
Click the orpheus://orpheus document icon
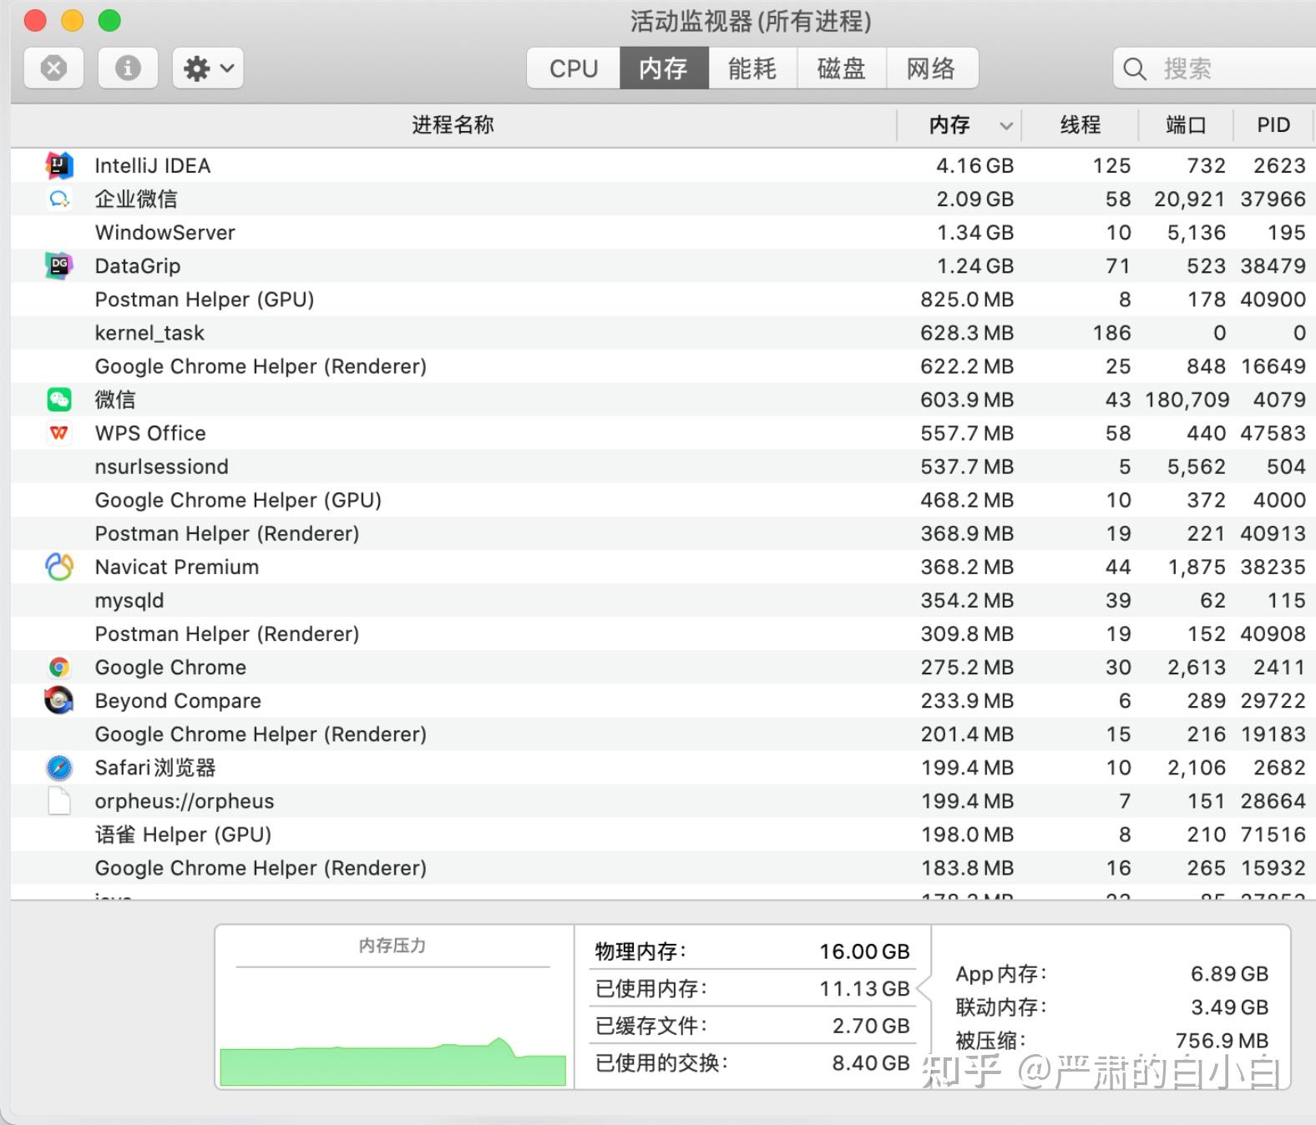[x=59, y=800]
